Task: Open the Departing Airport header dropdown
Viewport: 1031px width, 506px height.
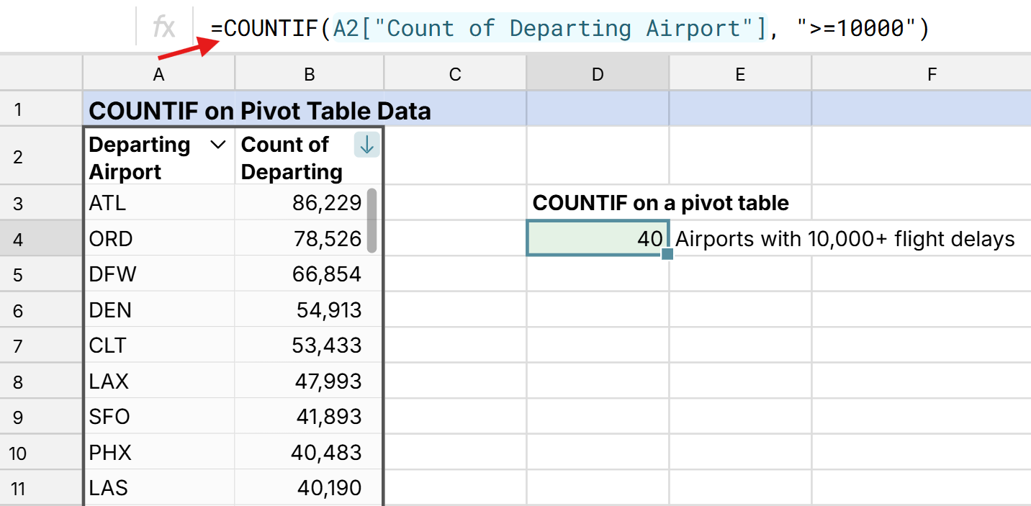Action: [x=218, y=145]
